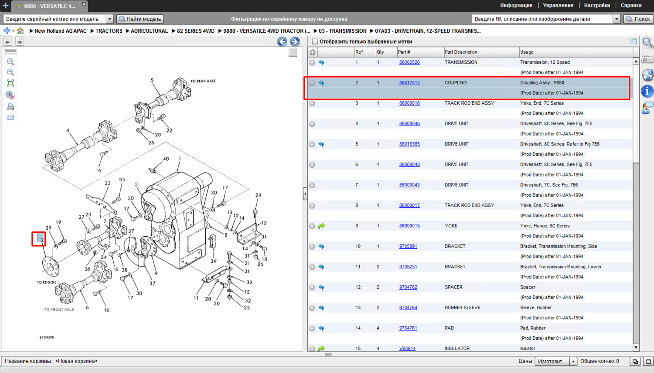The image size is (654, 373).
Task: Toggle the add button for Ref 3 row
Action: (312, 103)
